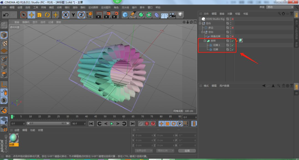299x160 pixels.
Task: Open the 插件 menu
Action: pyautogui.click(x=135, y=7)
